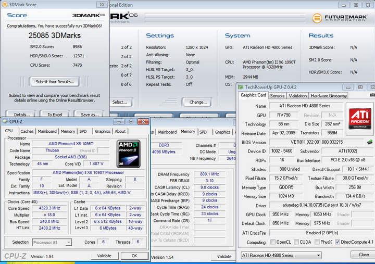Select the Graphics Card tab in GPU-Z
The width and height of the screenshot is (375, 264).
[x=253, y=95]
